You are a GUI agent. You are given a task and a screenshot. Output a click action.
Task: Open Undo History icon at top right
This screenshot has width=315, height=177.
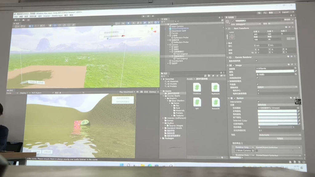pyautogui.click(x=259, y=13)
